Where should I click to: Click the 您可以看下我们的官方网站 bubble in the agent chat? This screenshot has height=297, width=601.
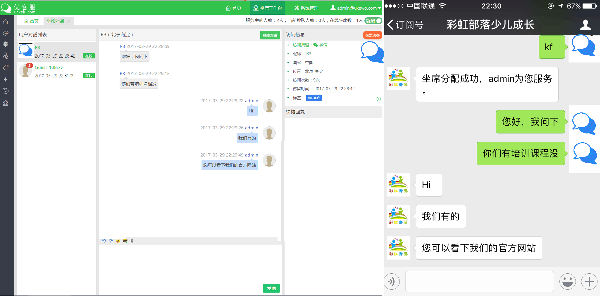(x=230, y=165)
